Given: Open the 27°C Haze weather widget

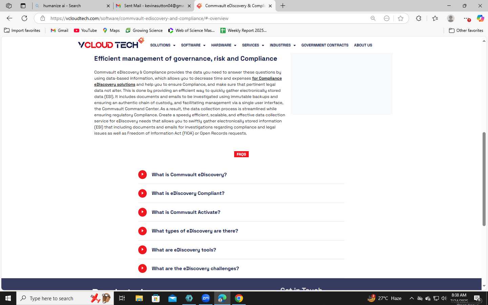Looking at the screenshot, I should pyautogui.click(x=384, y=298).
